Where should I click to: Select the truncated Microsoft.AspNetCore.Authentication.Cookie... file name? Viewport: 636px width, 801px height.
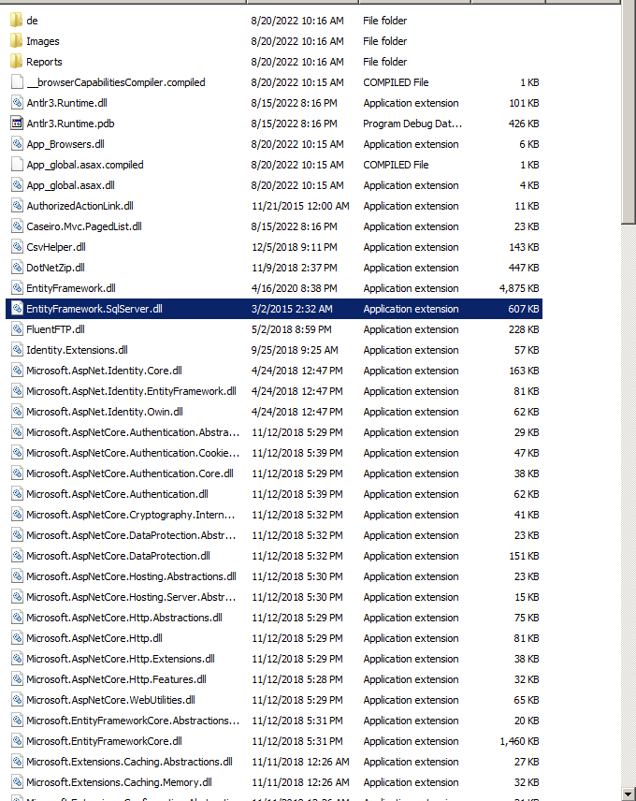(x=133, y=453)
